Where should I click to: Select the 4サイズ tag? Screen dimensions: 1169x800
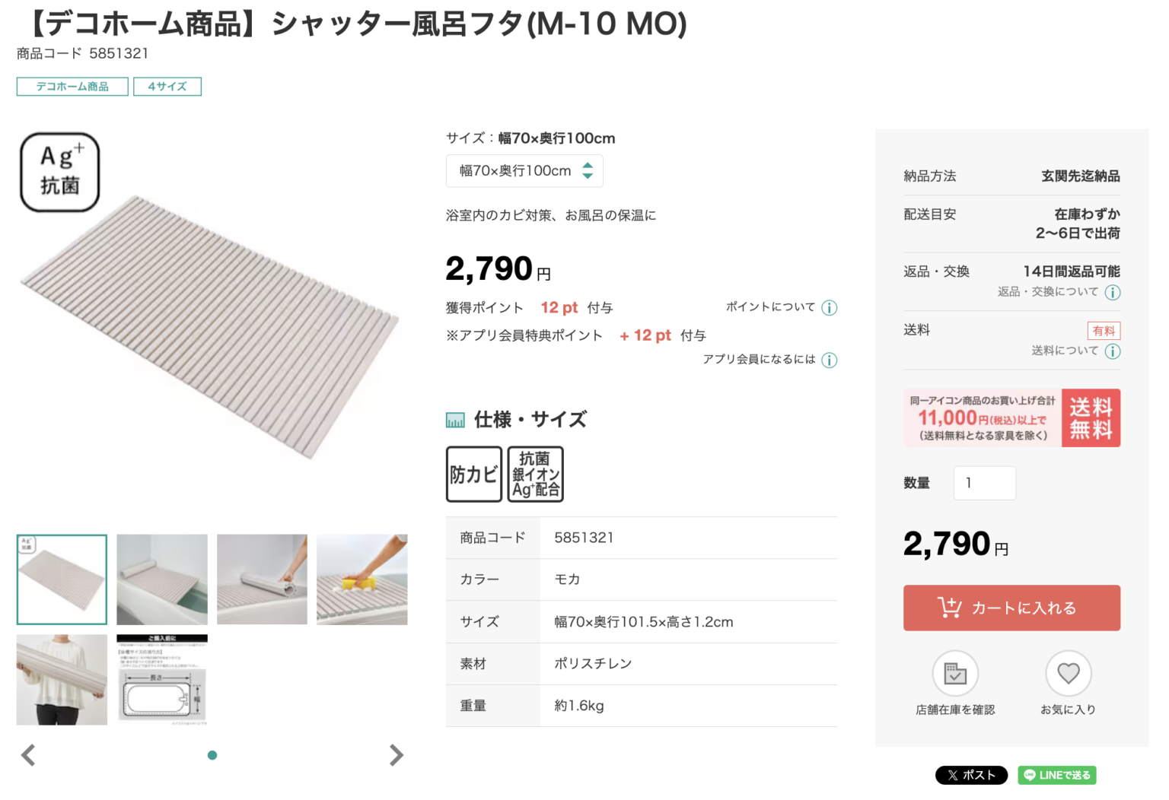pos(167,86)
